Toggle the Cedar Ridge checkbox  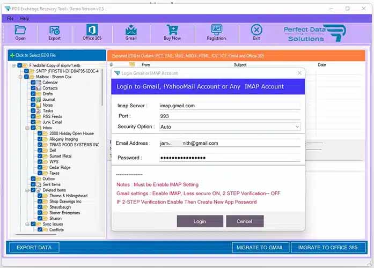(40, 167)
